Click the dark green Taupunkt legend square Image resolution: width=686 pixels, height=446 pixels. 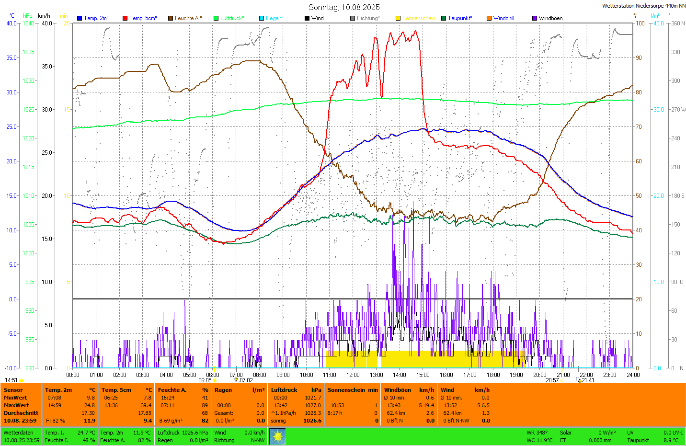point(444,18)
